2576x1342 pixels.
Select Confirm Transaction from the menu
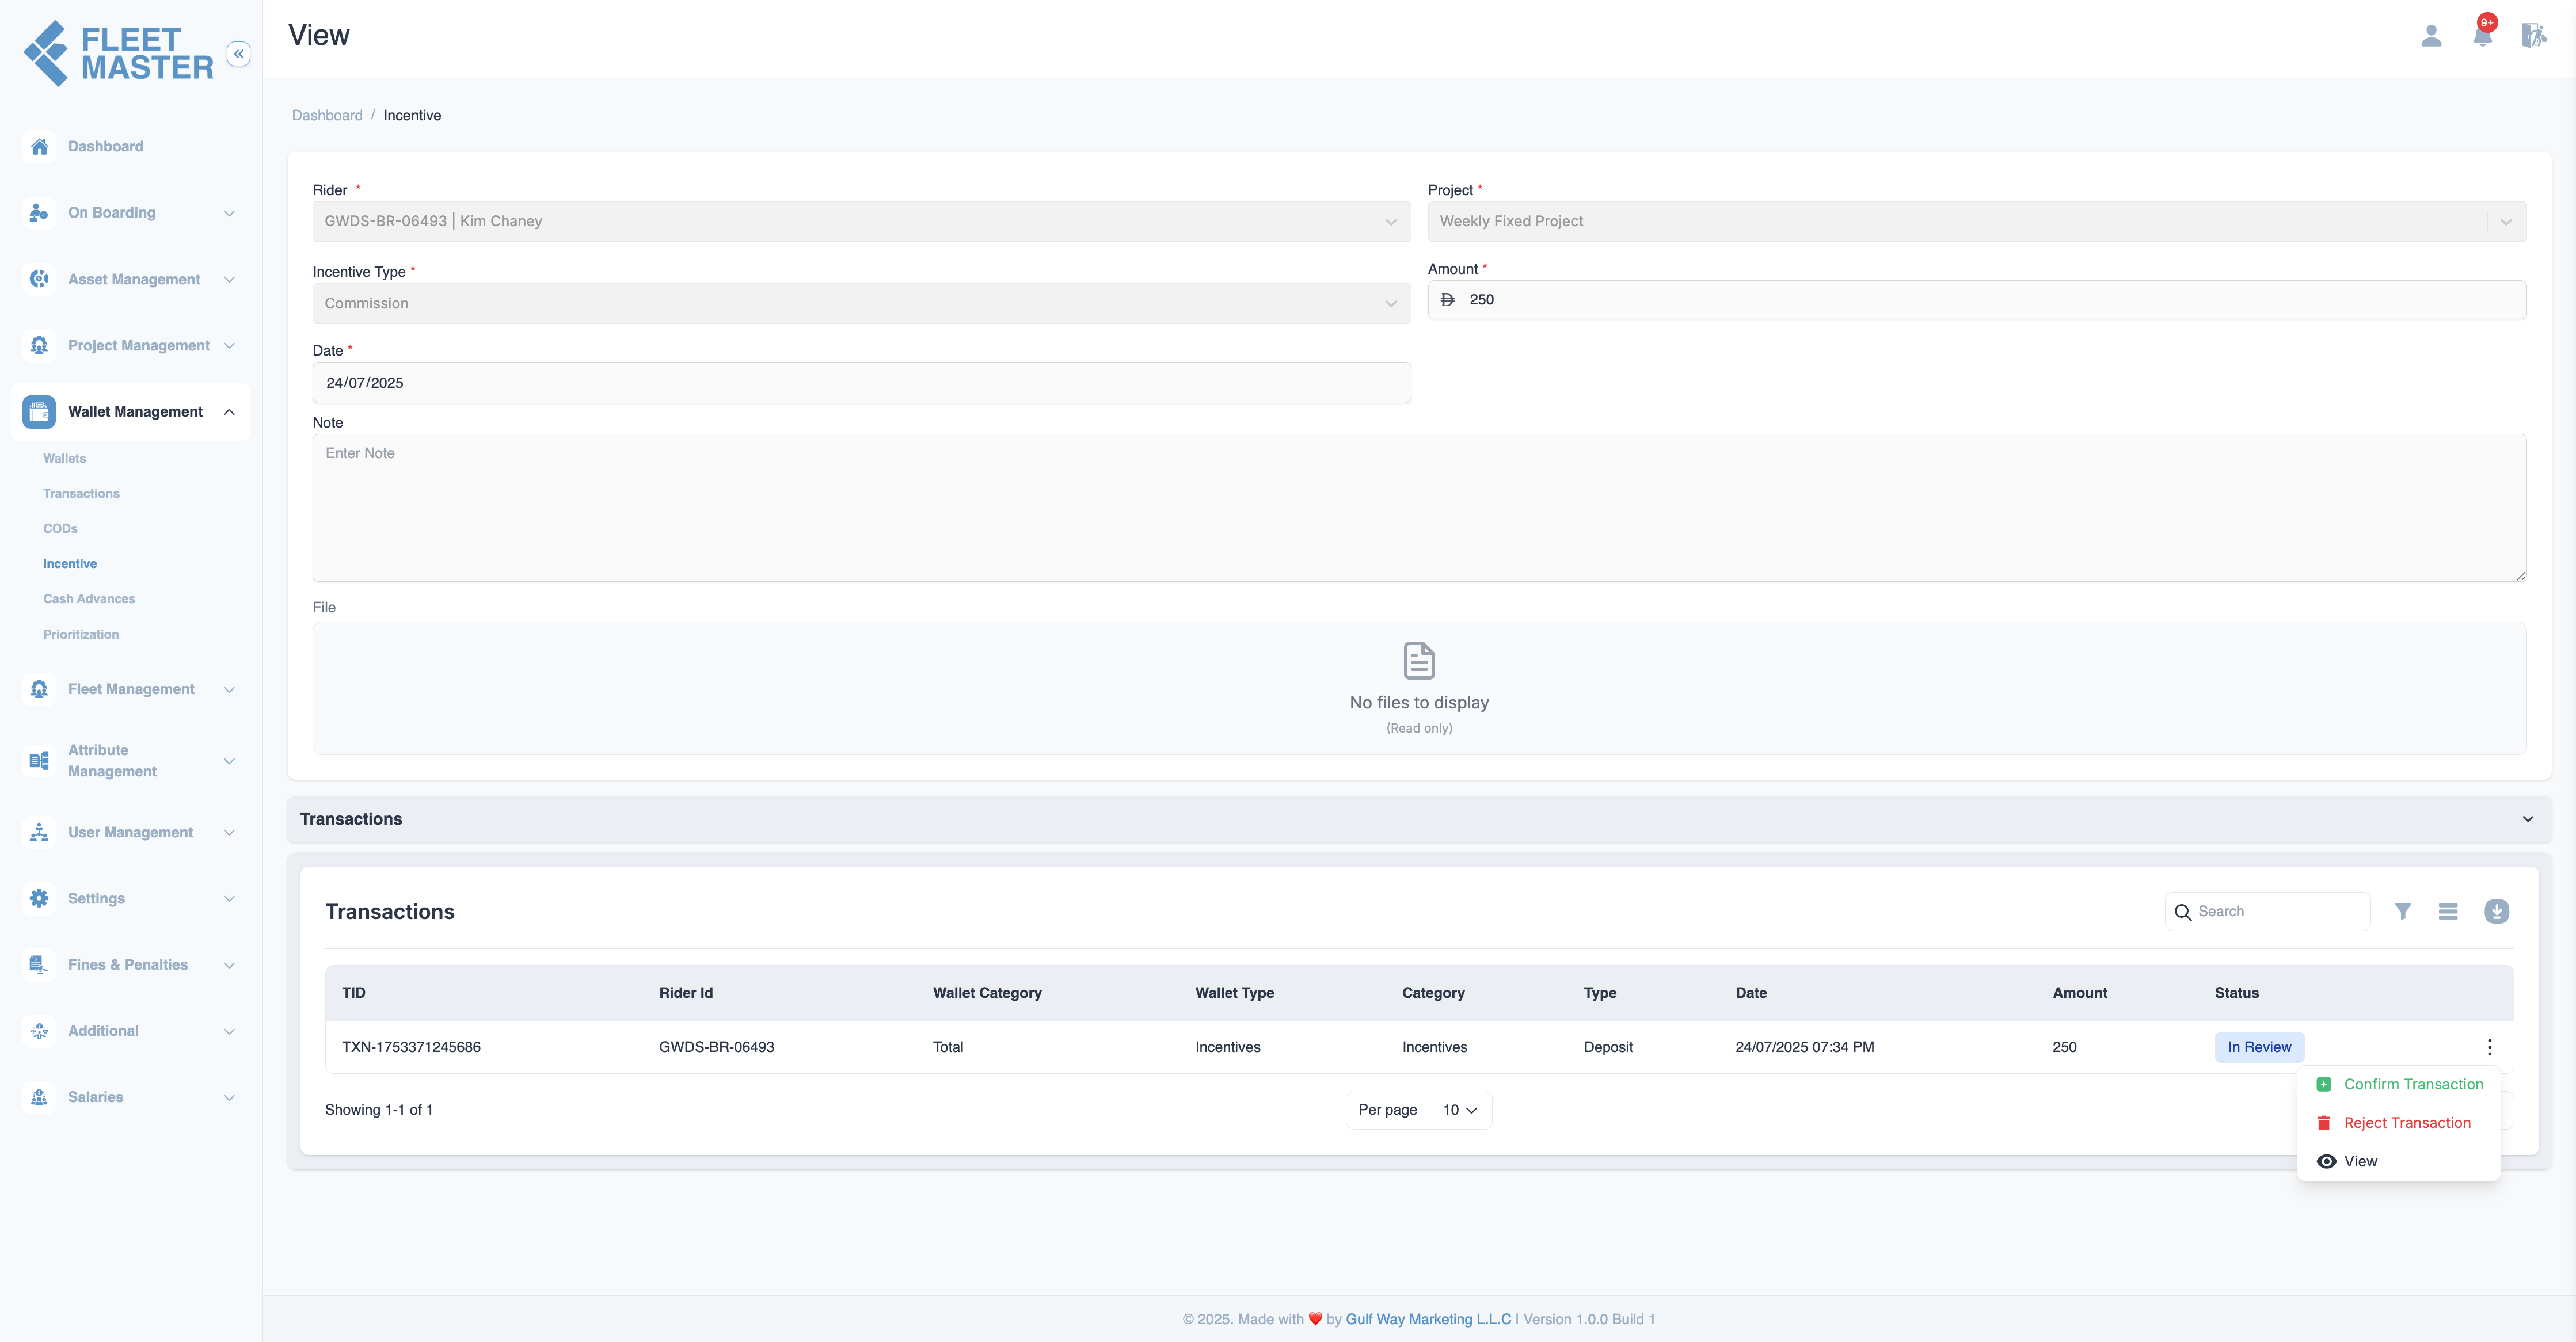[x=2399, y=1084]
